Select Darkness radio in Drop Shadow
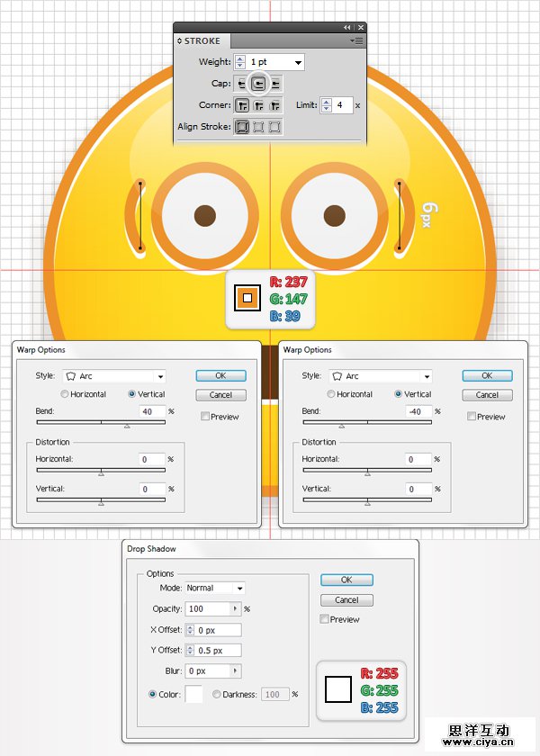540x756 pixels. coord(216,694)
